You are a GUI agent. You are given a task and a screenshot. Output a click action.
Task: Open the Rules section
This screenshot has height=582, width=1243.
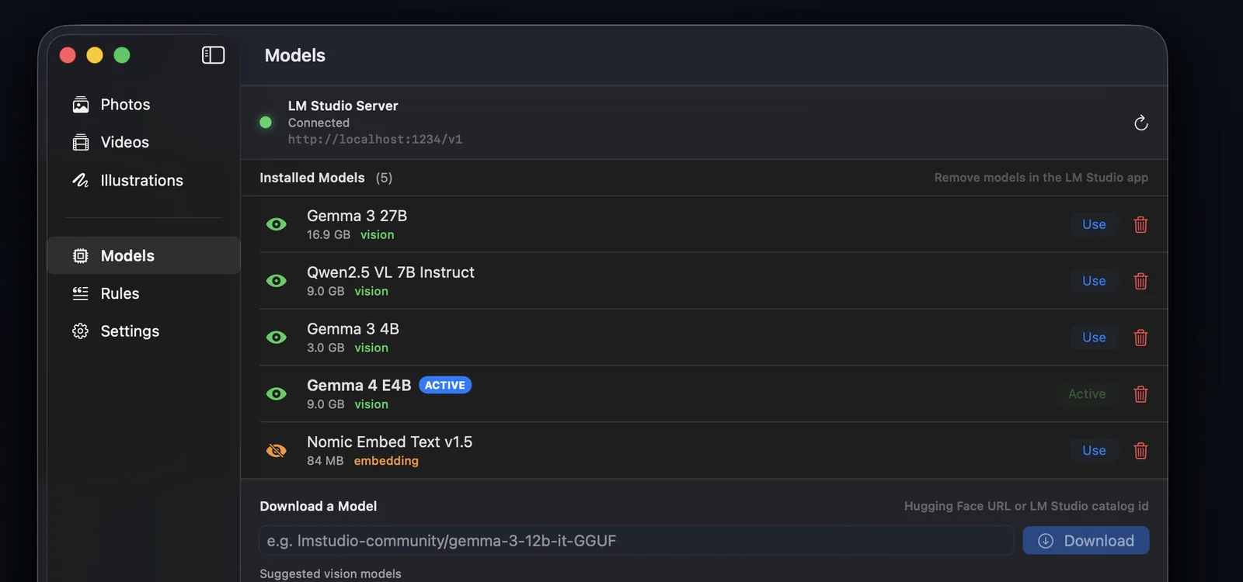[x=144, y=293]
